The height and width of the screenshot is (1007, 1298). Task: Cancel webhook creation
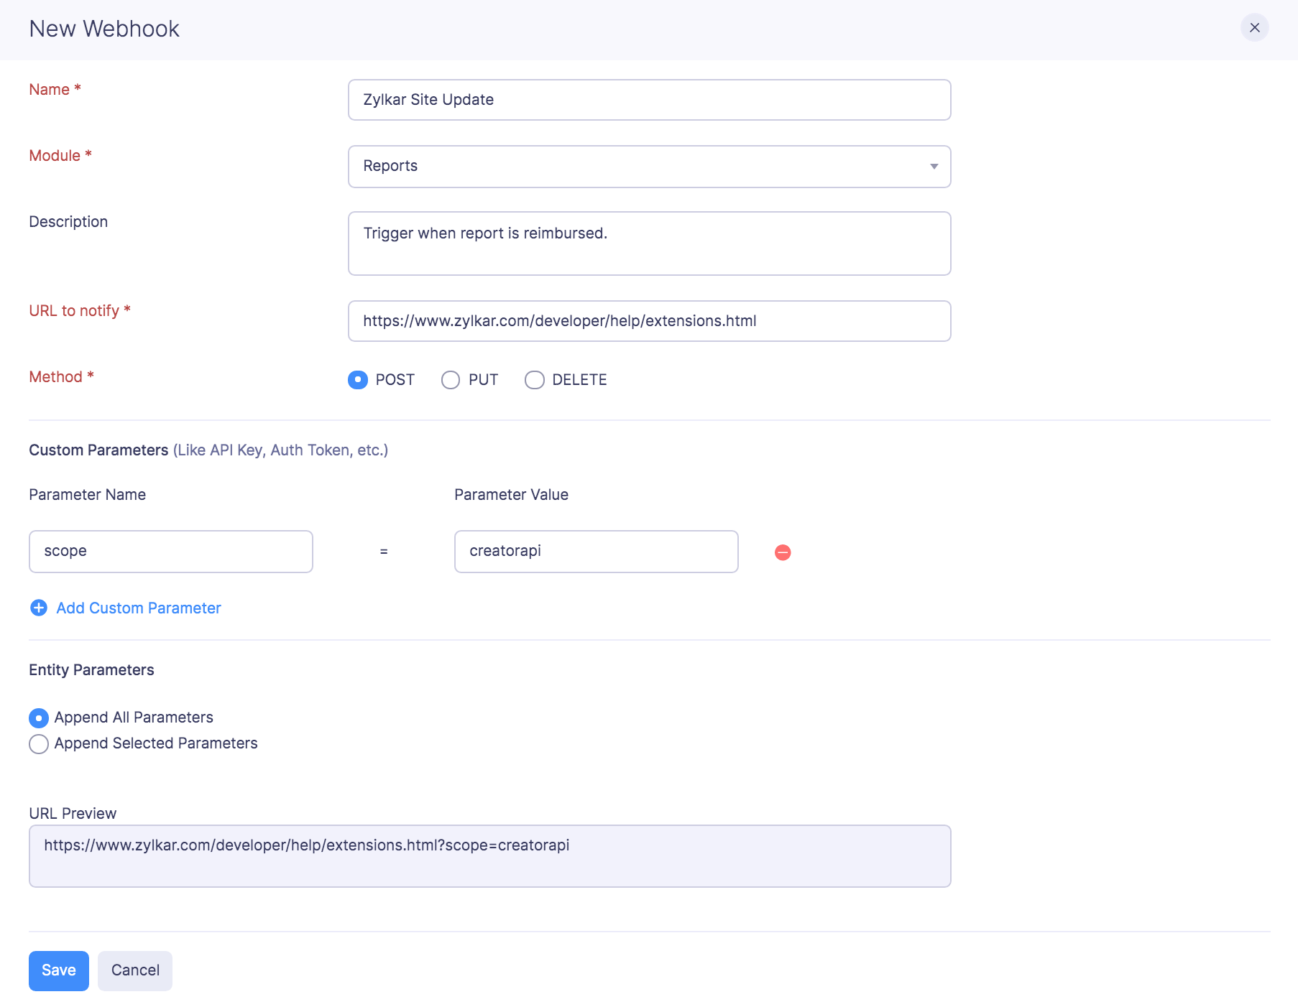click(x=135, y=970)
